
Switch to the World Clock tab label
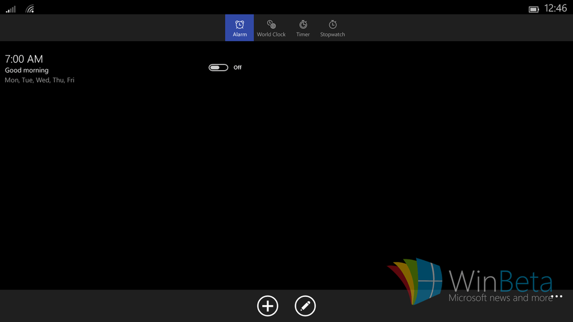pyautogui.click(x=271, y=35)
